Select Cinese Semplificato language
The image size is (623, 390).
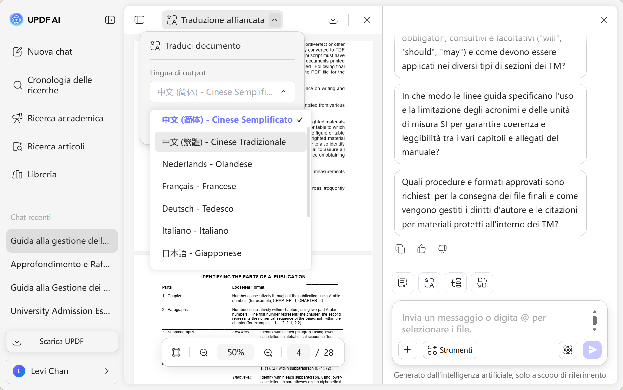tap(231, 120)
